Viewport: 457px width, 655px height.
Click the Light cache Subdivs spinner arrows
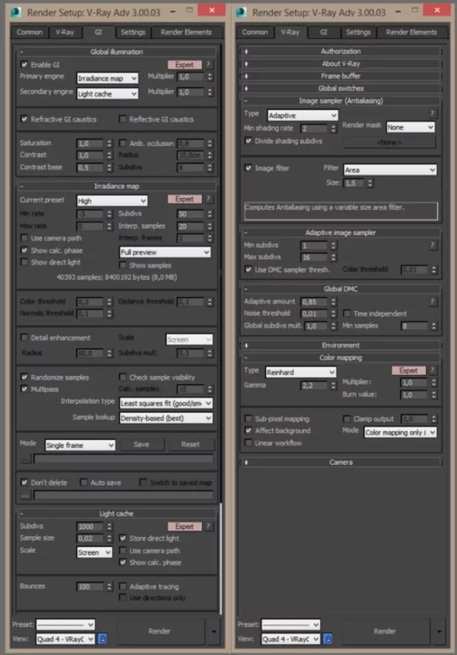(110, 527)
